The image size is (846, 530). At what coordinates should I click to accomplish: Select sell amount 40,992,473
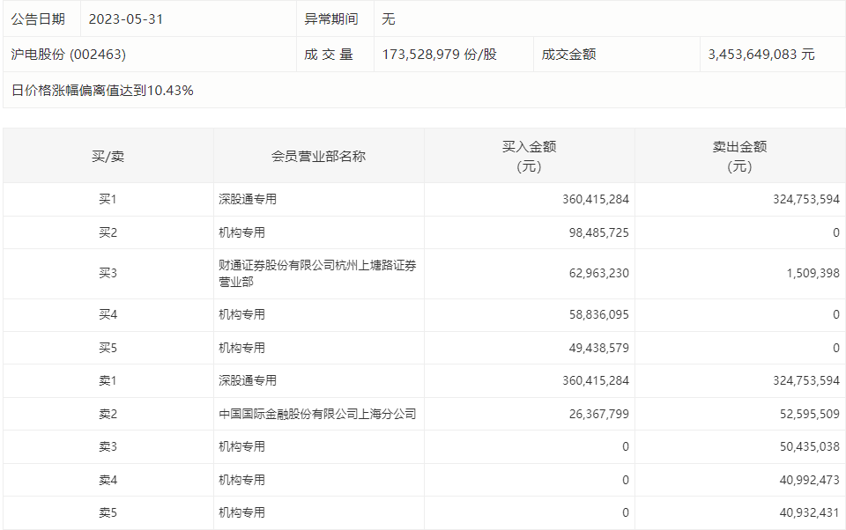[x=809, y=481]
